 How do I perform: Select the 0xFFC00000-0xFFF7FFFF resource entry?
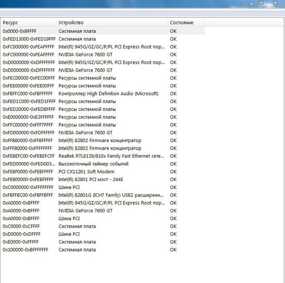pyautogui.click(x=28, y=125)
